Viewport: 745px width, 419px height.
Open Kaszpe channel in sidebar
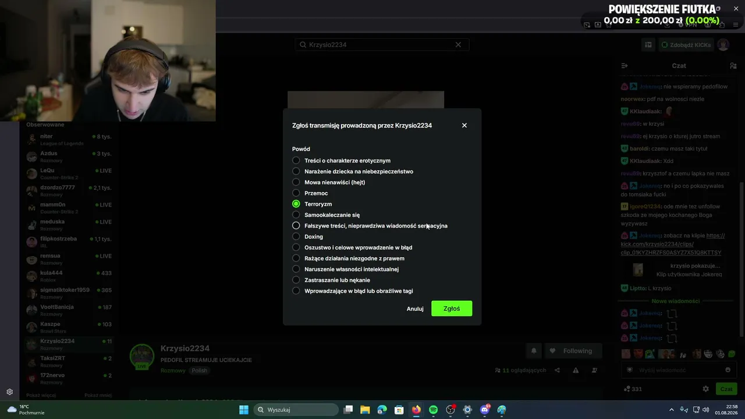[70, 327]
